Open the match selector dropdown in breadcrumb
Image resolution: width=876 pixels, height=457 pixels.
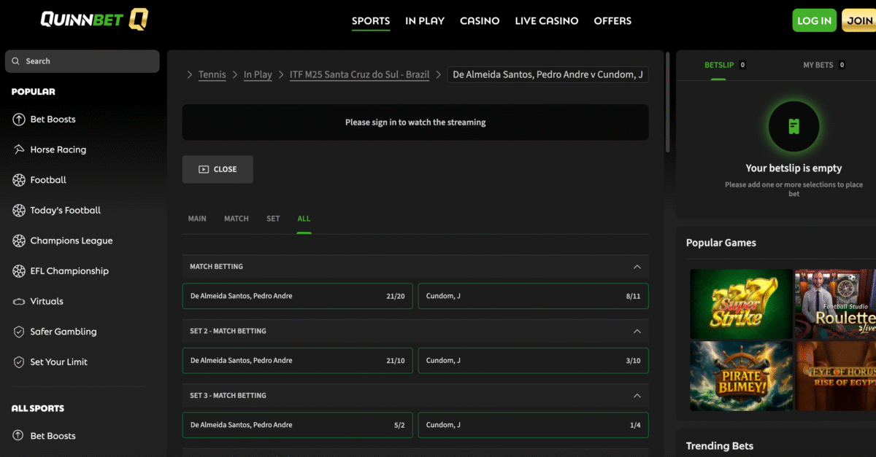547,74
